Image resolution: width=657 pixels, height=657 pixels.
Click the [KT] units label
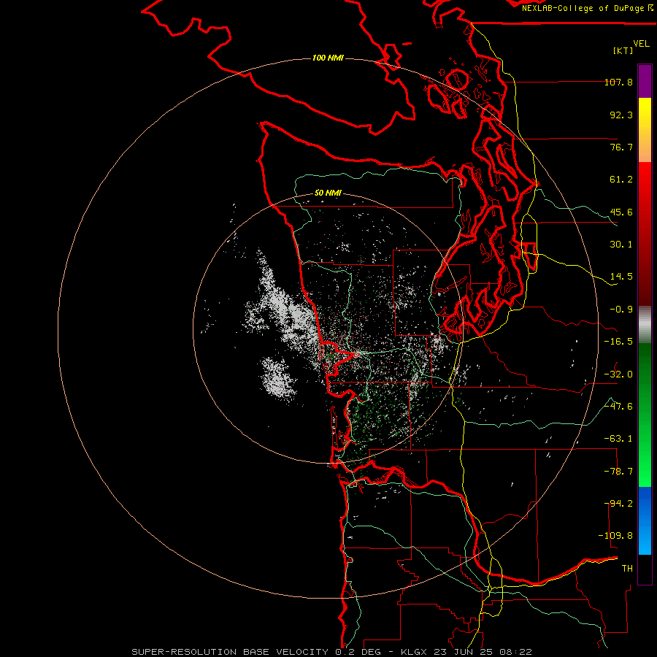tap(623, 50)
